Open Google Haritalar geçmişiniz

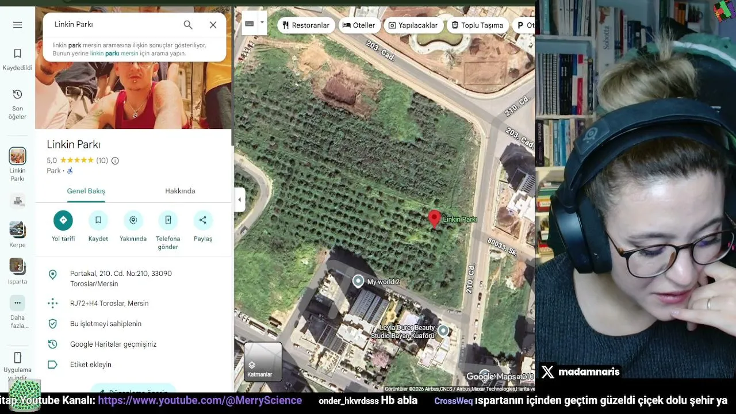point(133,344)
